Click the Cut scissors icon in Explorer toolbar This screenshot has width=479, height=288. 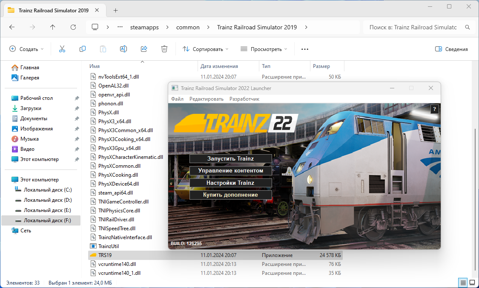pyautogui.click(x=62, y=49)
